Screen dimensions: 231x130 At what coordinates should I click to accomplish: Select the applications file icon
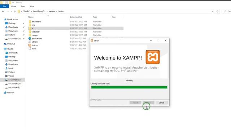30,39
